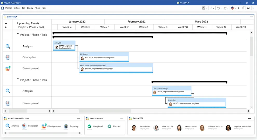Click the Conception target icon in legend
This screenshot has height=140, width=257.
[x=24, y=126]
